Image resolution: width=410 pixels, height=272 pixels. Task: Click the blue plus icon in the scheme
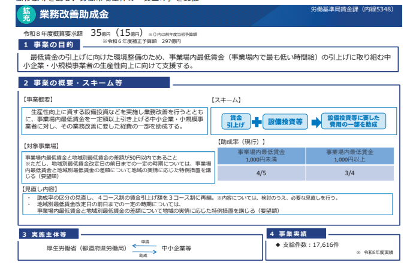coord(257,121)
